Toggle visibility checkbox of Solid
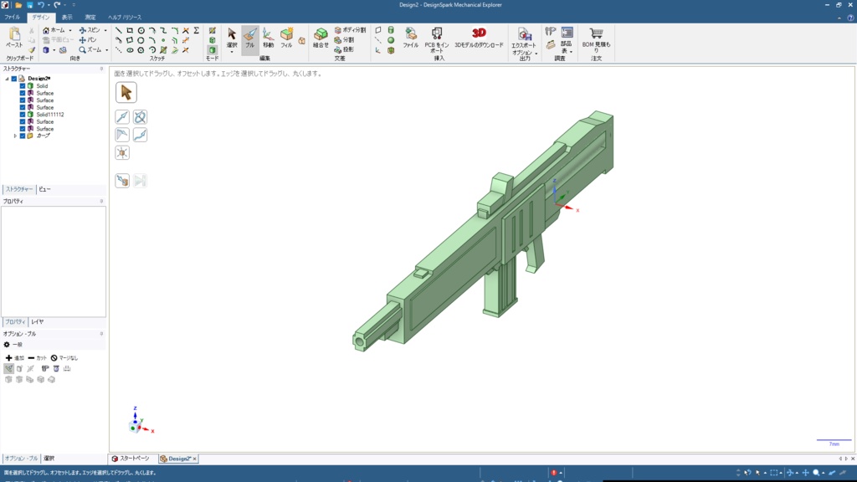The width and height of the screenshot is (857, 482). click(23, 86)
